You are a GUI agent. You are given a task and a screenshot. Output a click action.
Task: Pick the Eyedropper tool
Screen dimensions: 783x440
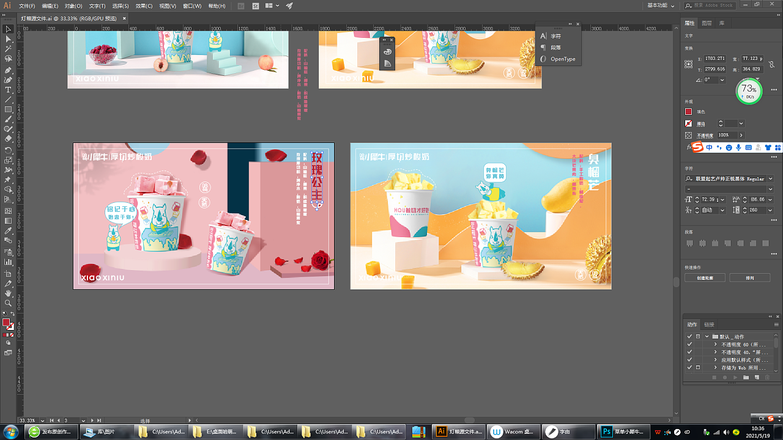(x=9, y=231)
